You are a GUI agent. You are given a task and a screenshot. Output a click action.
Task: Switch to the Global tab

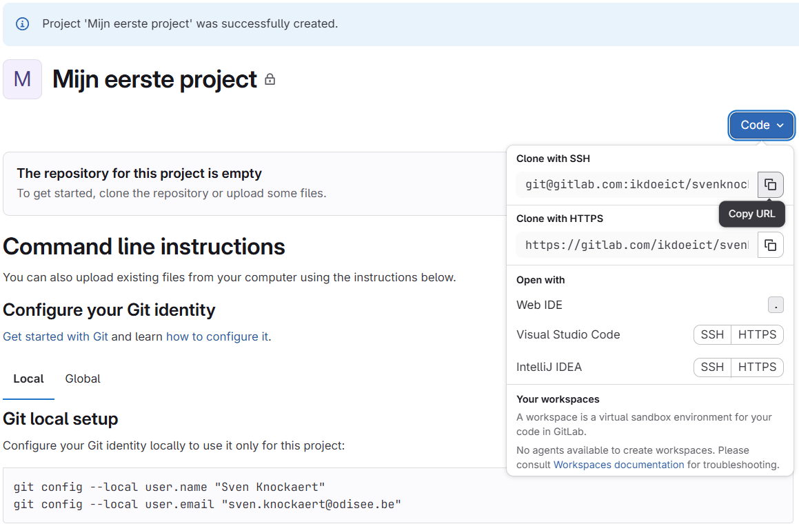coord(83,379)
